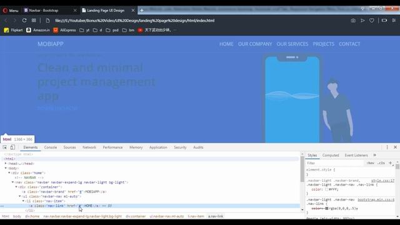The height and width of the screenshot is (225, 400).
Task: Collapse the nav navbar element node
Action: pyautogui.click(x=12, y=182)
